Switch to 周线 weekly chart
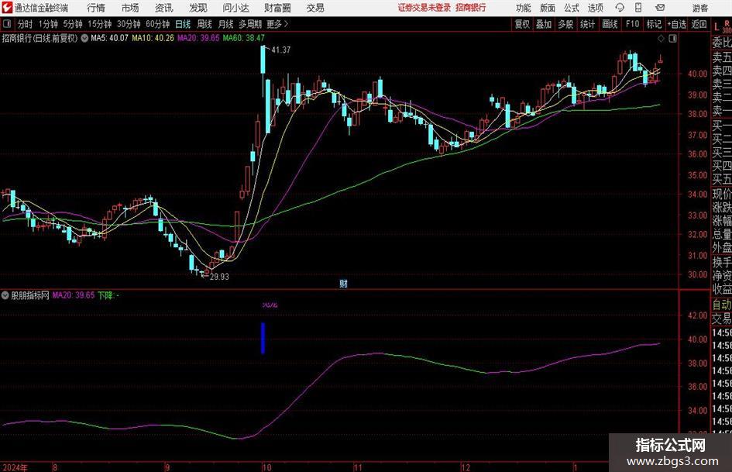732x472 pixels. pos(204,24)
